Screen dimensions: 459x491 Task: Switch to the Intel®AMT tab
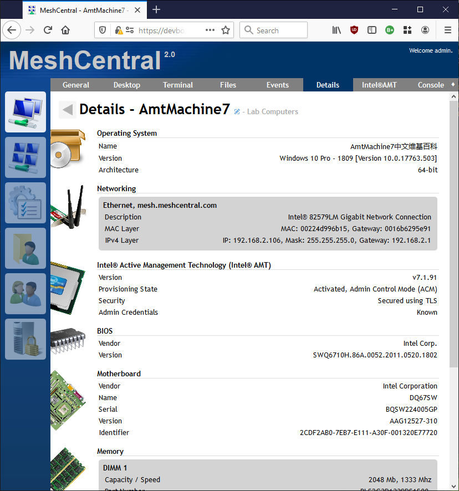point(379,85)
